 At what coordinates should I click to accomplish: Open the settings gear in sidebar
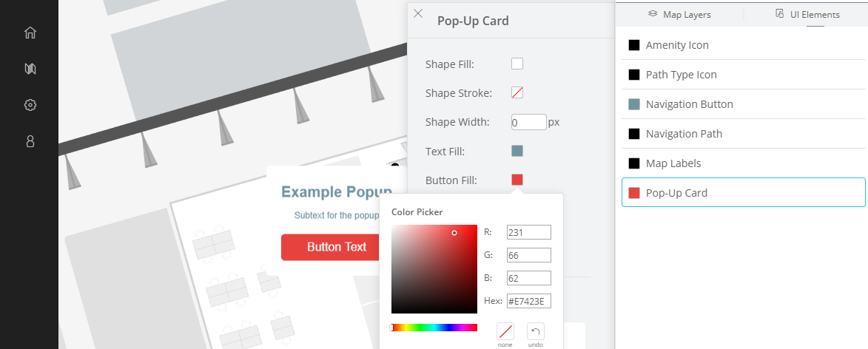30,105
